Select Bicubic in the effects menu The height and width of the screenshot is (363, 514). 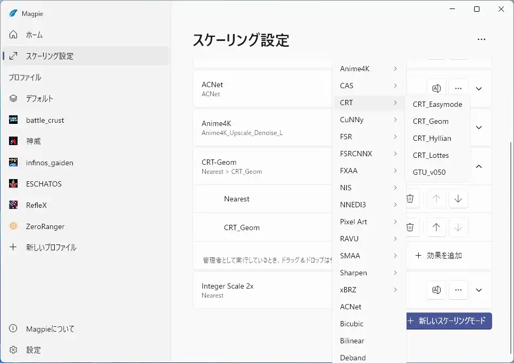[352, 324]
